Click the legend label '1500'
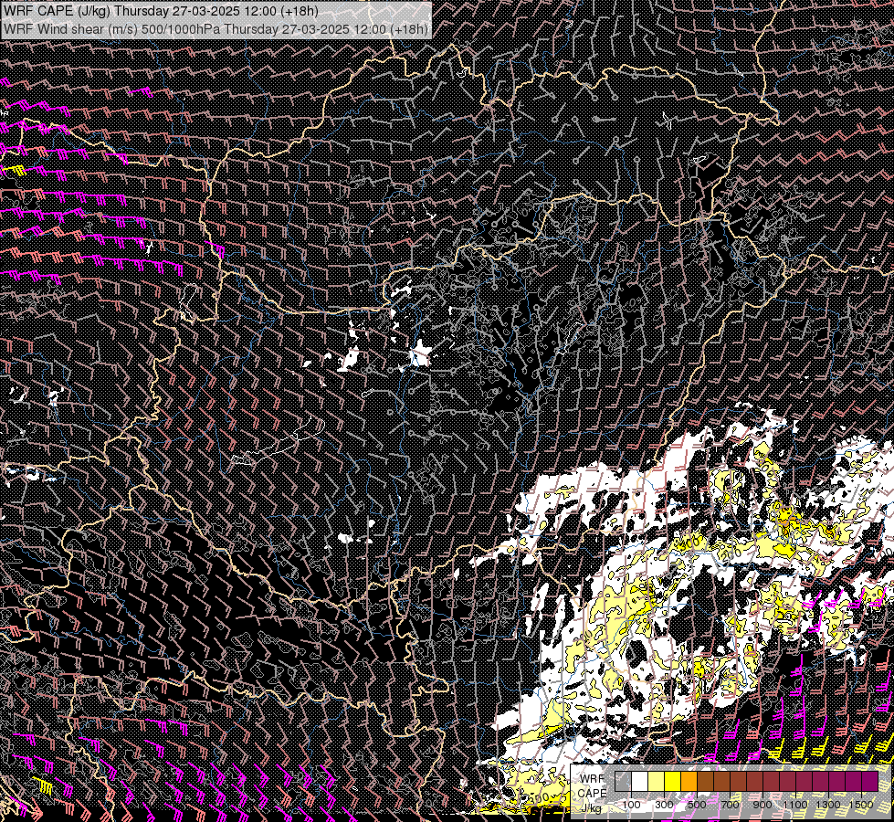894x822 pixels. coord(861,805)
